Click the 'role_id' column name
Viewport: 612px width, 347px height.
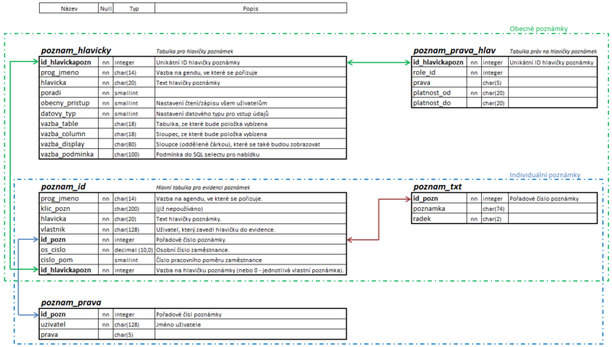point(425,73)
